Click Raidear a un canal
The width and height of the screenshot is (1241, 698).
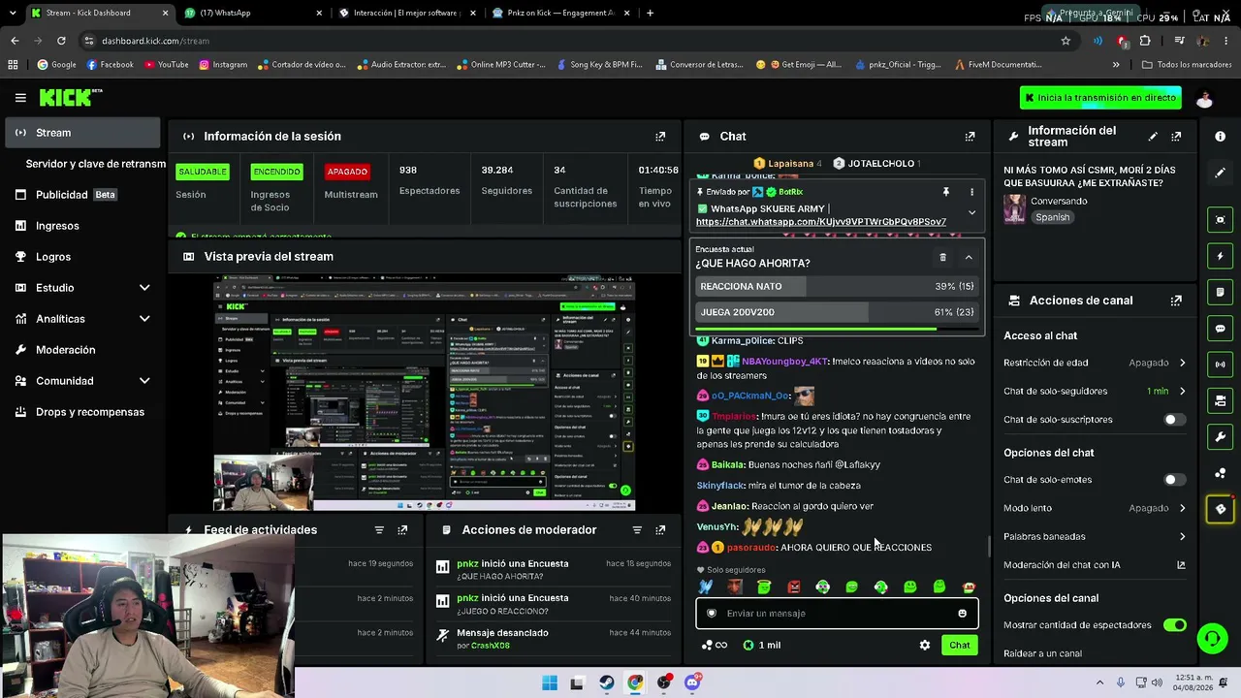click(x=1042, y=653)
